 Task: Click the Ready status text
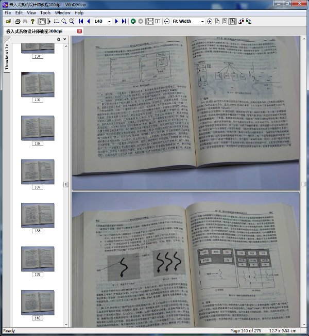click(x=9, y=331)
